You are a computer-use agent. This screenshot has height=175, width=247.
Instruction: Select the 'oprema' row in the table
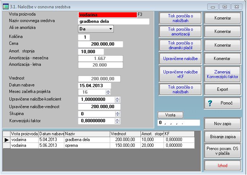[x=87, y=145]
